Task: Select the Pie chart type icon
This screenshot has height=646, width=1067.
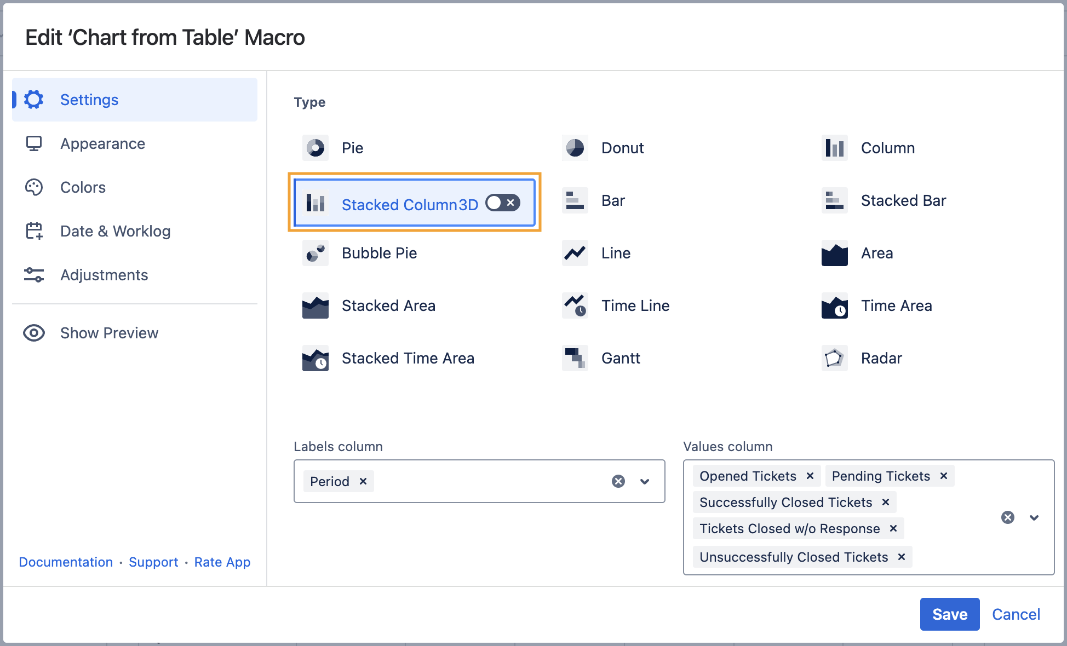Action: pos(315,148)
